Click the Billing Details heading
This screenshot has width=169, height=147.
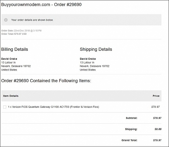15,49
